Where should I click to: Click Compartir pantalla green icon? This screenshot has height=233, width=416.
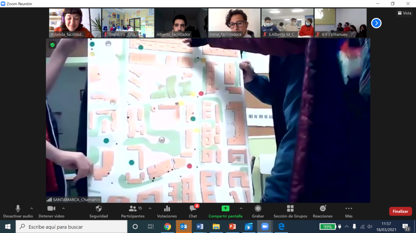point(225,208)
